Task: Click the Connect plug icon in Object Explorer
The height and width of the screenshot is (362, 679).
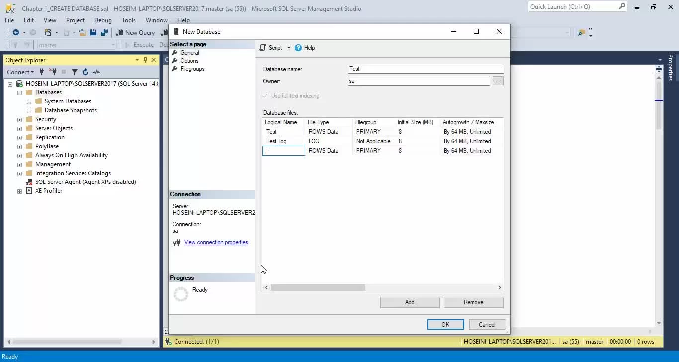Action: 42,72
